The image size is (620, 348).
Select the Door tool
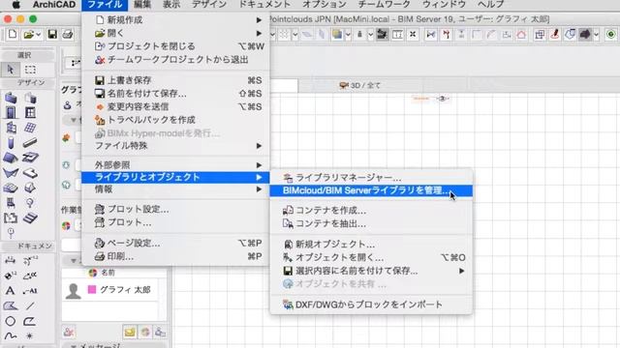[11, 112]
